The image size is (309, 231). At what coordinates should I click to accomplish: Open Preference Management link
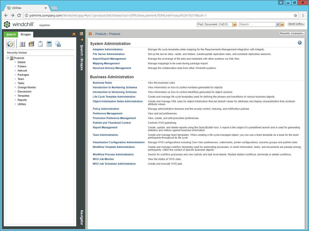[x=108, y=113]
